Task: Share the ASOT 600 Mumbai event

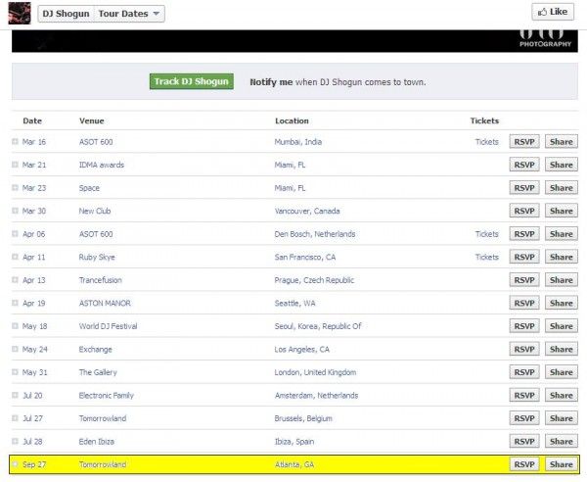Action: point(562,142)
